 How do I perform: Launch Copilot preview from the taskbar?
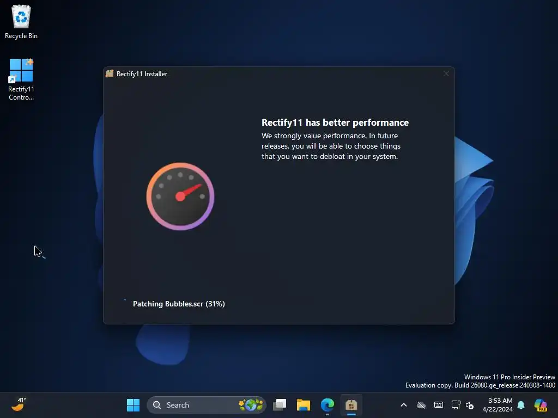click(541, 405)
